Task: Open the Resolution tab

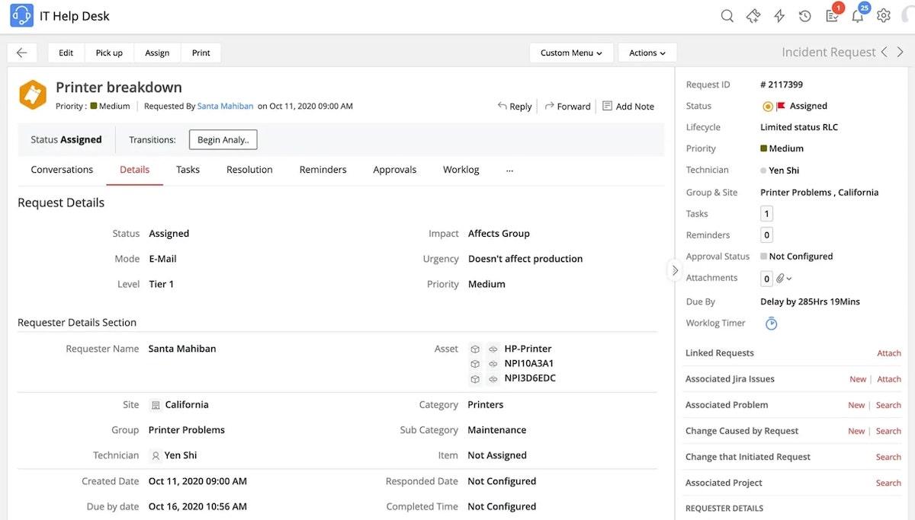Action: pyautogui.click(x=249, y=170)
